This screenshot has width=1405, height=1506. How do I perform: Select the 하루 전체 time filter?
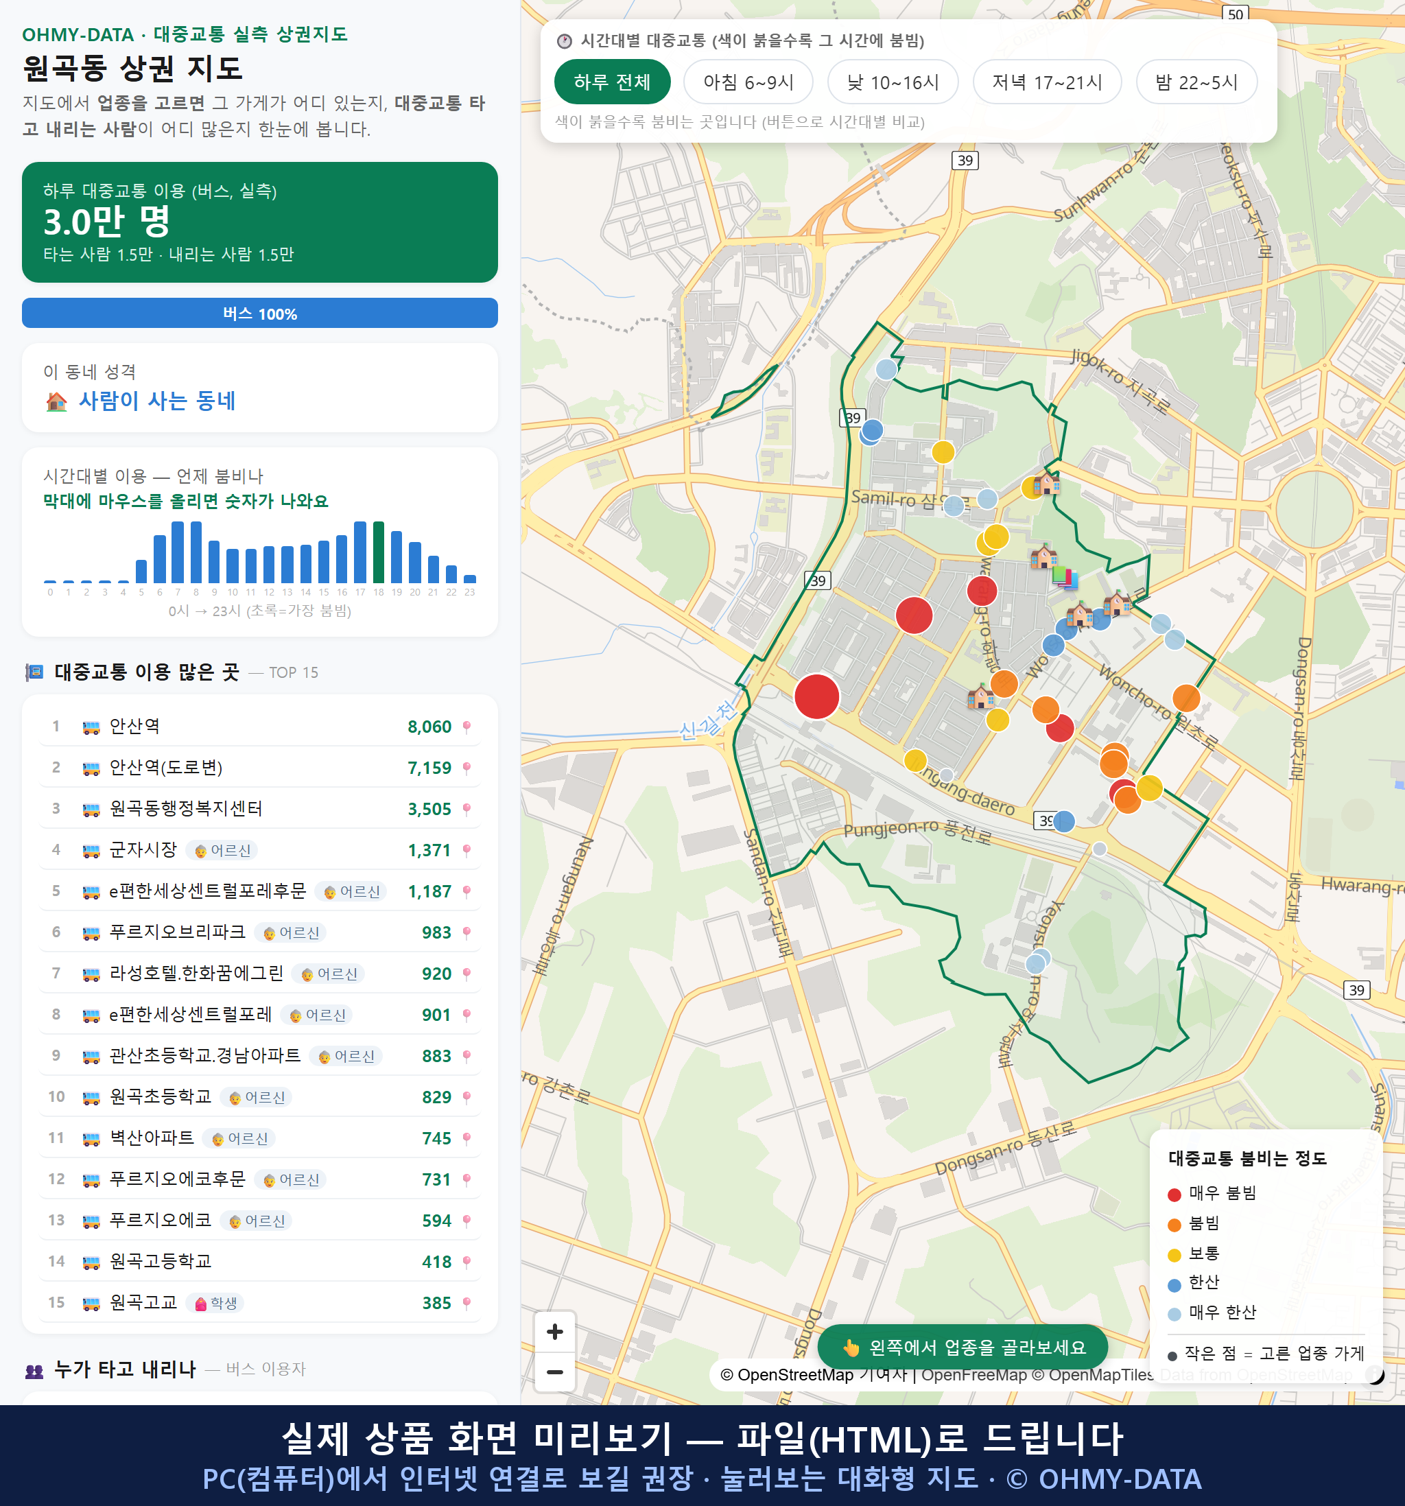[x=612, y=82]
